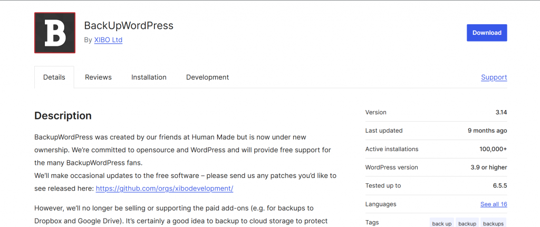Image resolution: width=540 pixels, height=227 pixels.
Task: Click the 100,000+ active installations value
Action: pyautogui.click(x=493, y=149)
